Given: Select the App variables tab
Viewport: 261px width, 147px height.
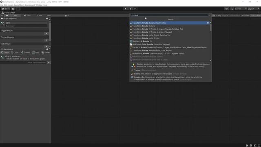Looking at the screenshot, I should tap(35, 53).
